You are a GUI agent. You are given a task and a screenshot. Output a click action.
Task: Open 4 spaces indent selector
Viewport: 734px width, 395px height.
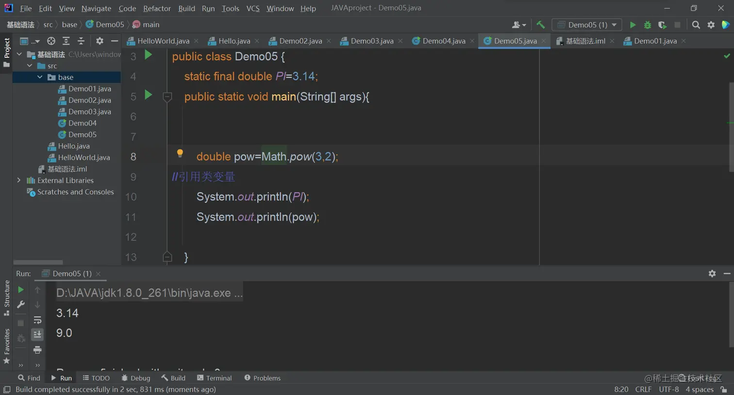(x=700, y=390)
